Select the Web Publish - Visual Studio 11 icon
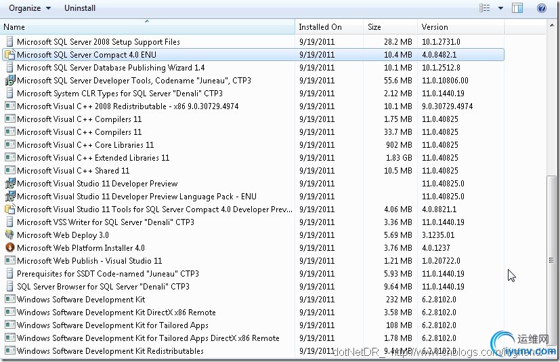The image size is (560, 362). (10, 260)
